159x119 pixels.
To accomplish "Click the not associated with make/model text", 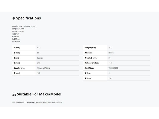I will pos(37,102).
